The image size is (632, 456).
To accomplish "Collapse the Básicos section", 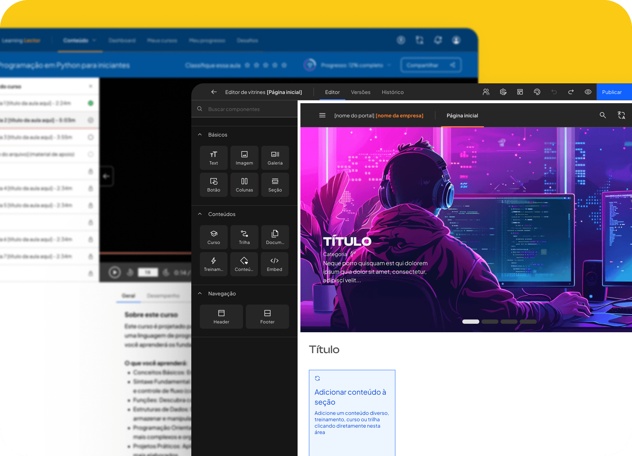I will click(200, 135).
